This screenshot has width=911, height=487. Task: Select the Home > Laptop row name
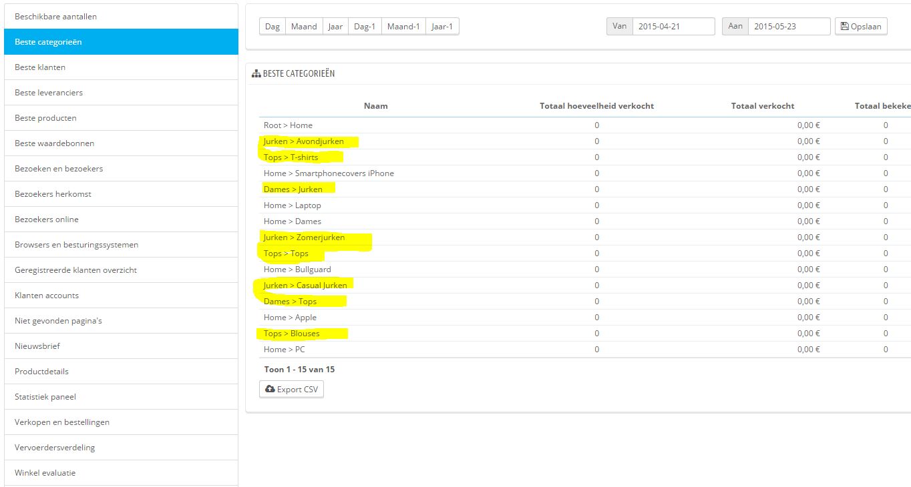click(x=293, y=205)
